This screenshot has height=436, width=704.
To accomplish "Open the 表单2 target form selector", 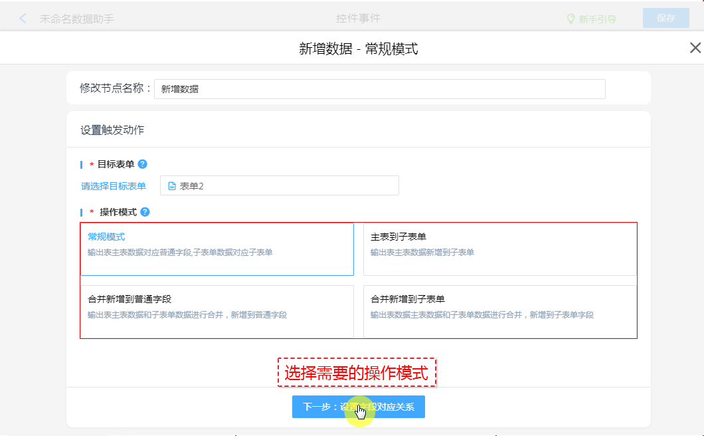I will (279, 185).
